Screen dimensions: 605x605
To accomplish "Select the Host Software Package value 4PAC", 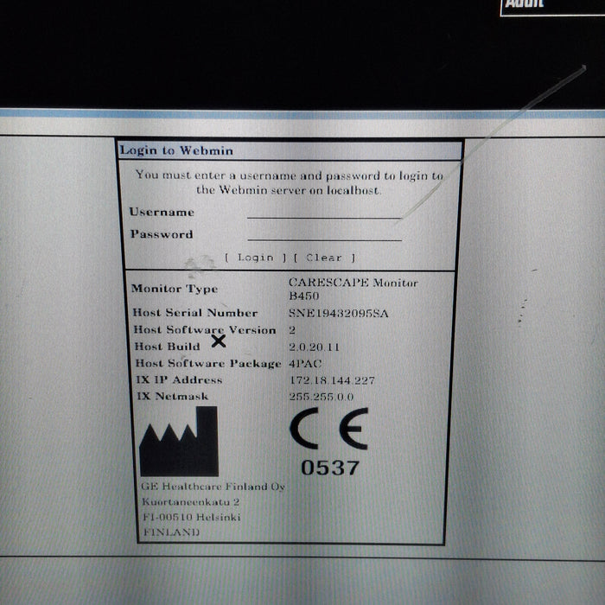I will [x=303, y=363].
